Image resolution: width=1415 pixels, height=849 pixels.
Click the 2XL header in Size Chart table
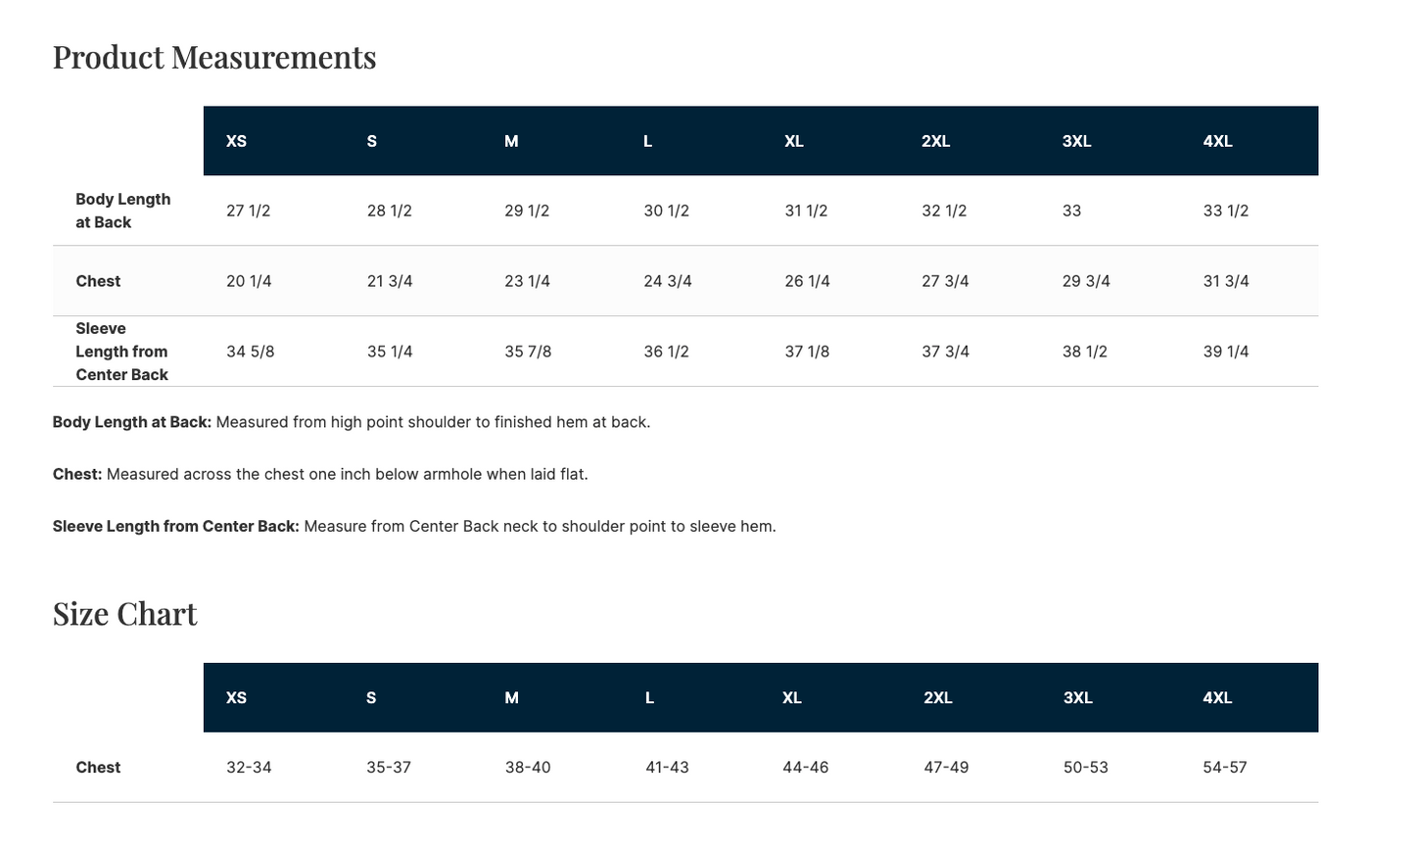(x=937, y=698)
